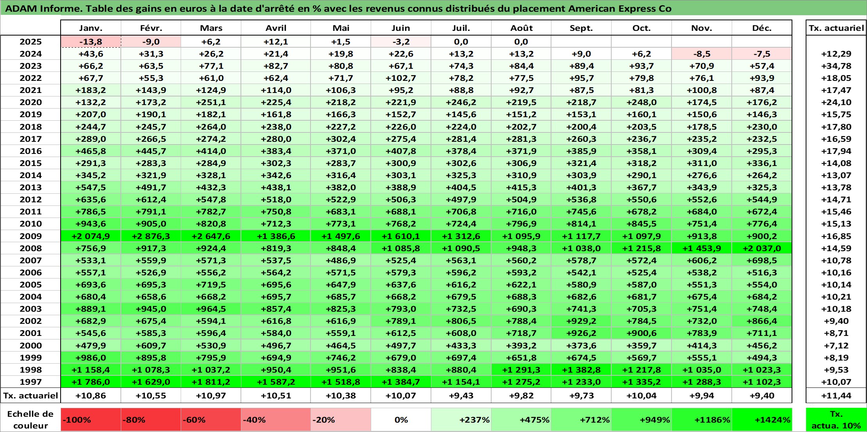Click the +7,12 actuarial rate for 2000
The width and height of the screenshot is (867, 432).
[x=836, y=345]
